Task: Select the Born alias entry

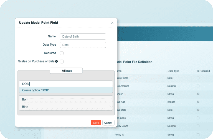Action: pos(66,99)
